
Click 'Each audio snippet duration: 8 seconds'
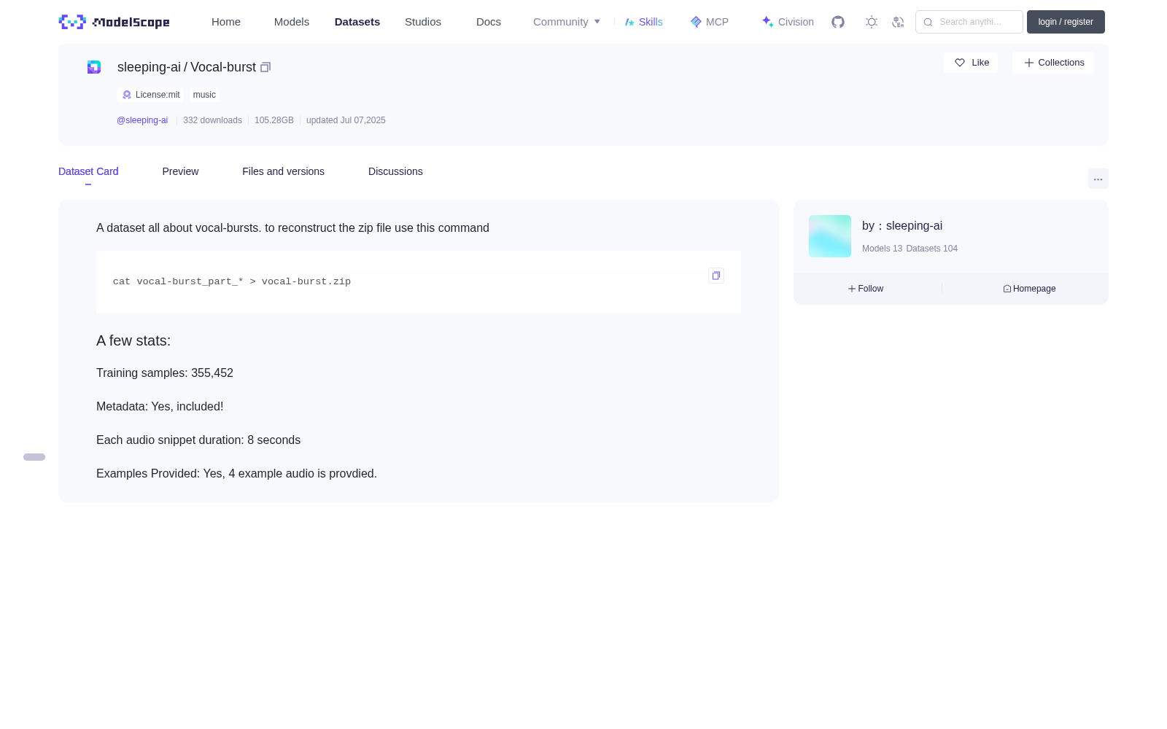[198, 440]
